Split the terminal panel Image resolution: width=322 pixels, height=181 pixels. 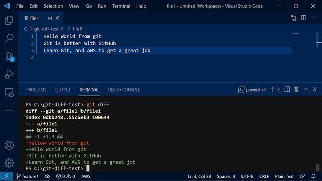tap(287, 89)
